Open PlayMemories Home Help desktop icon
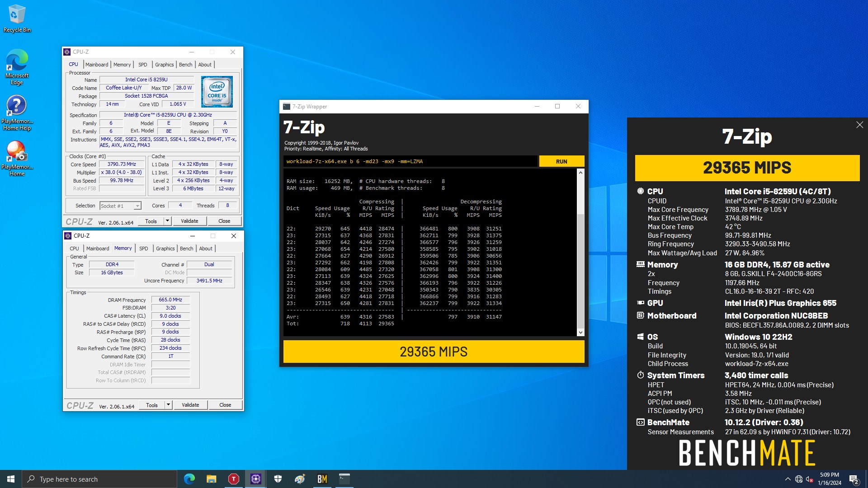This screenshot has width=868, height=488. 17,113
